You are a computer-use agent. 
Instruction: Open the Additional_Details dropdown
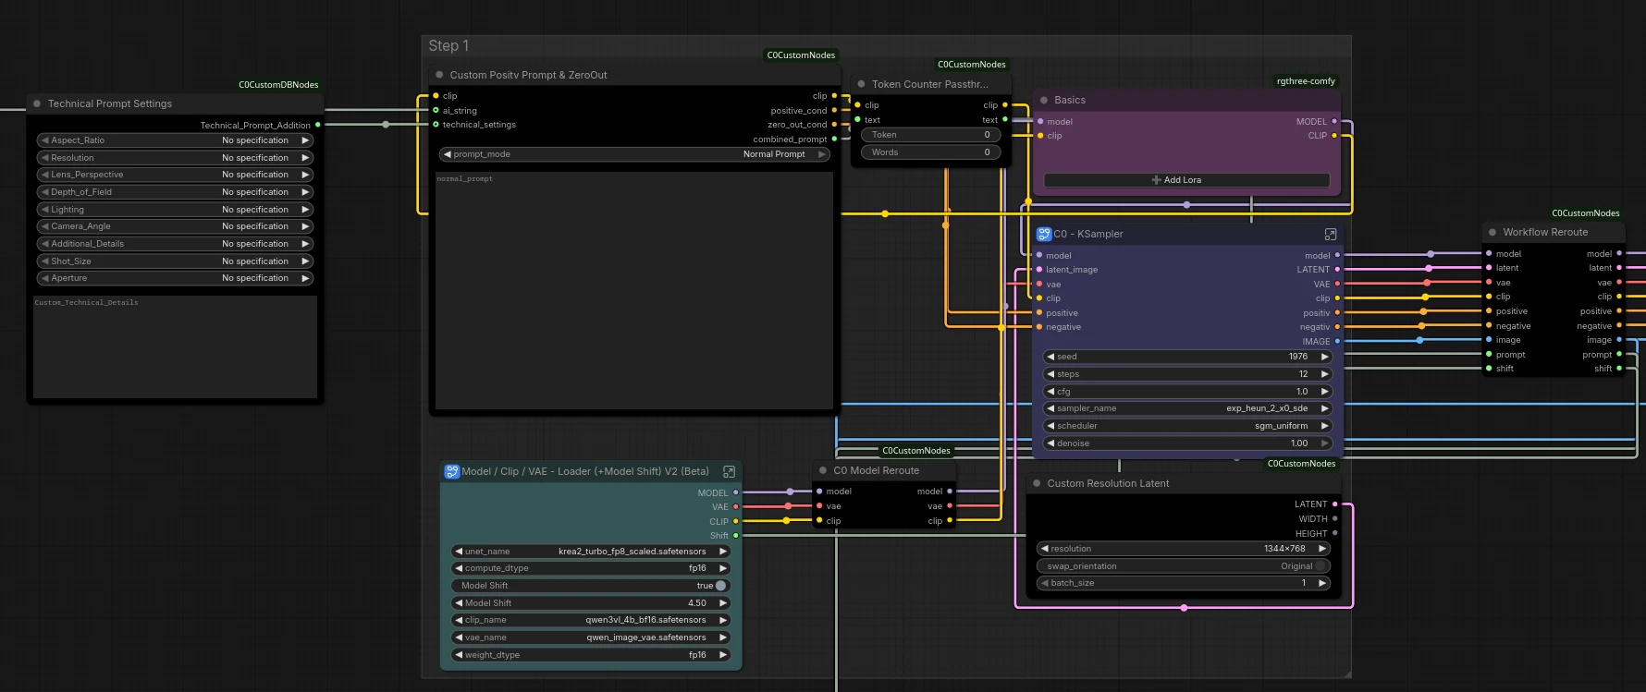click(175, 244)
